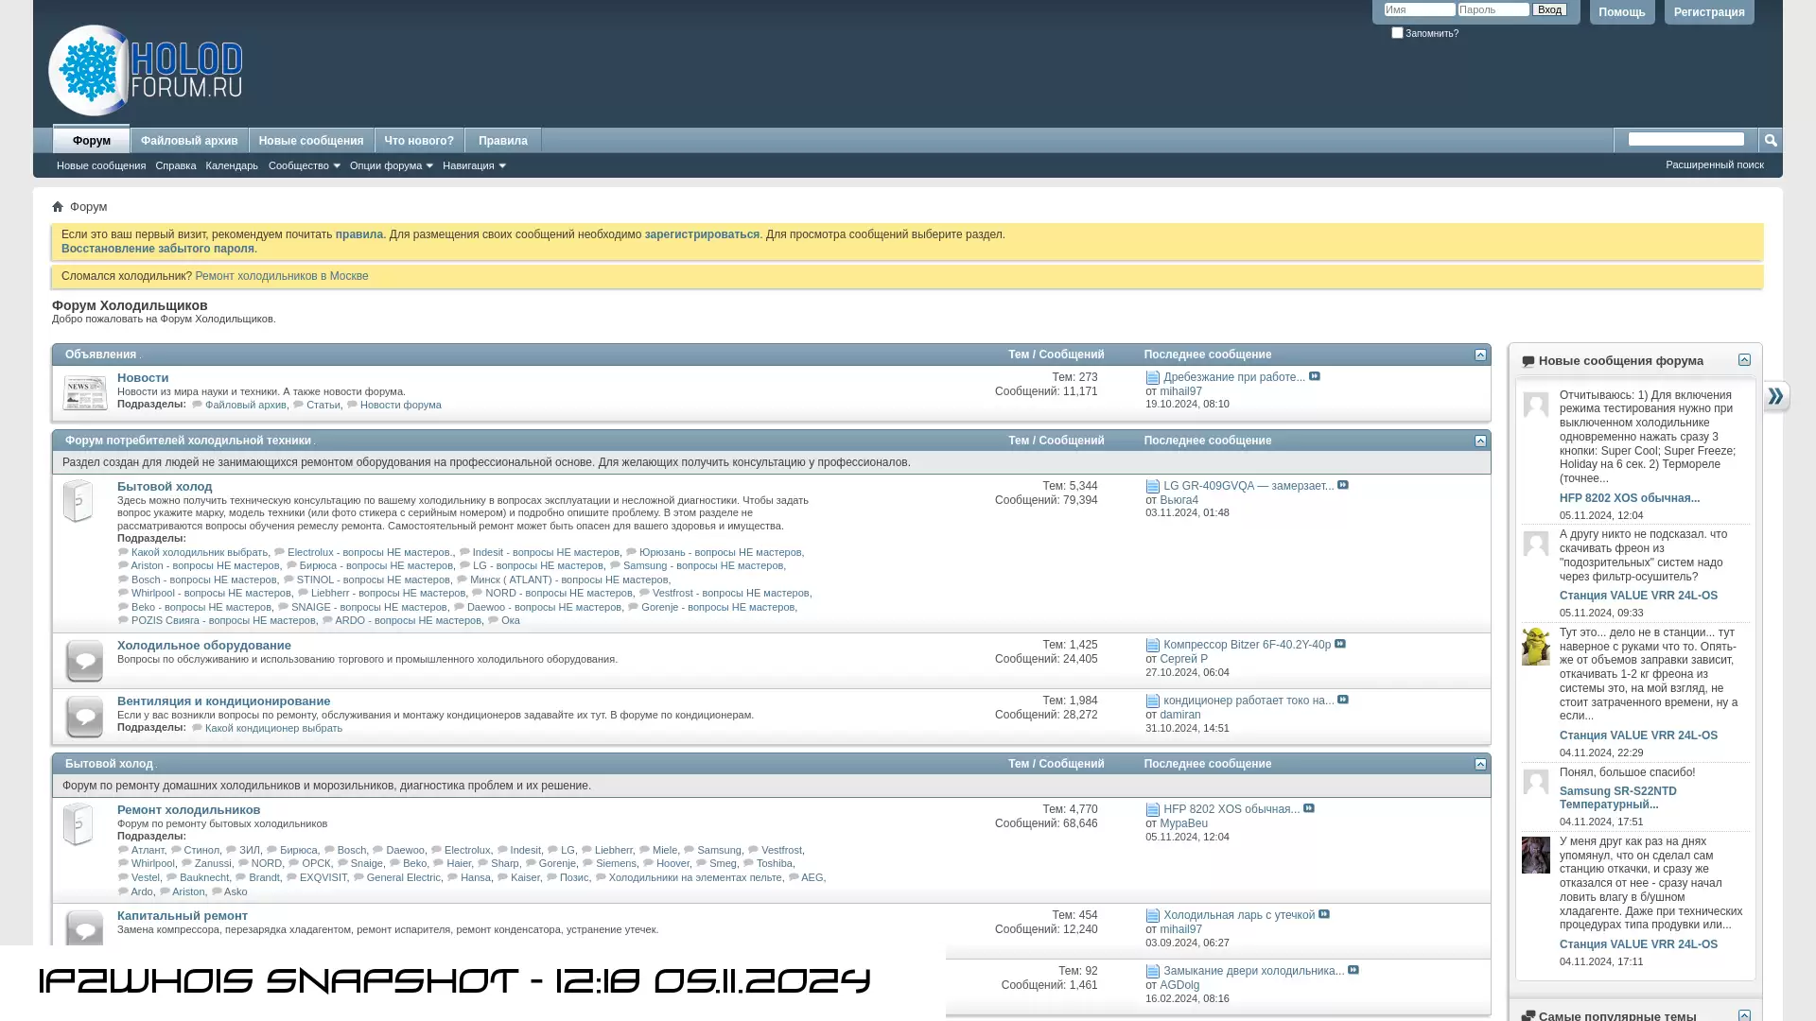The width and height of the screenshot is (1816, 1021).
Task: Click post icon beside кондиционер работает thread
Action: (1152, 701)
